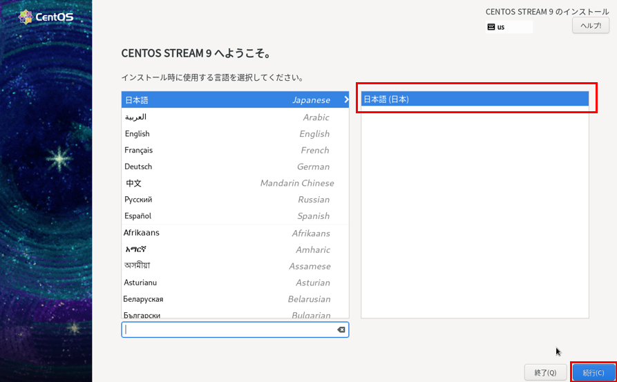Select the Assamese language row
Screen dimensions: 617x382
coord(235,266)
